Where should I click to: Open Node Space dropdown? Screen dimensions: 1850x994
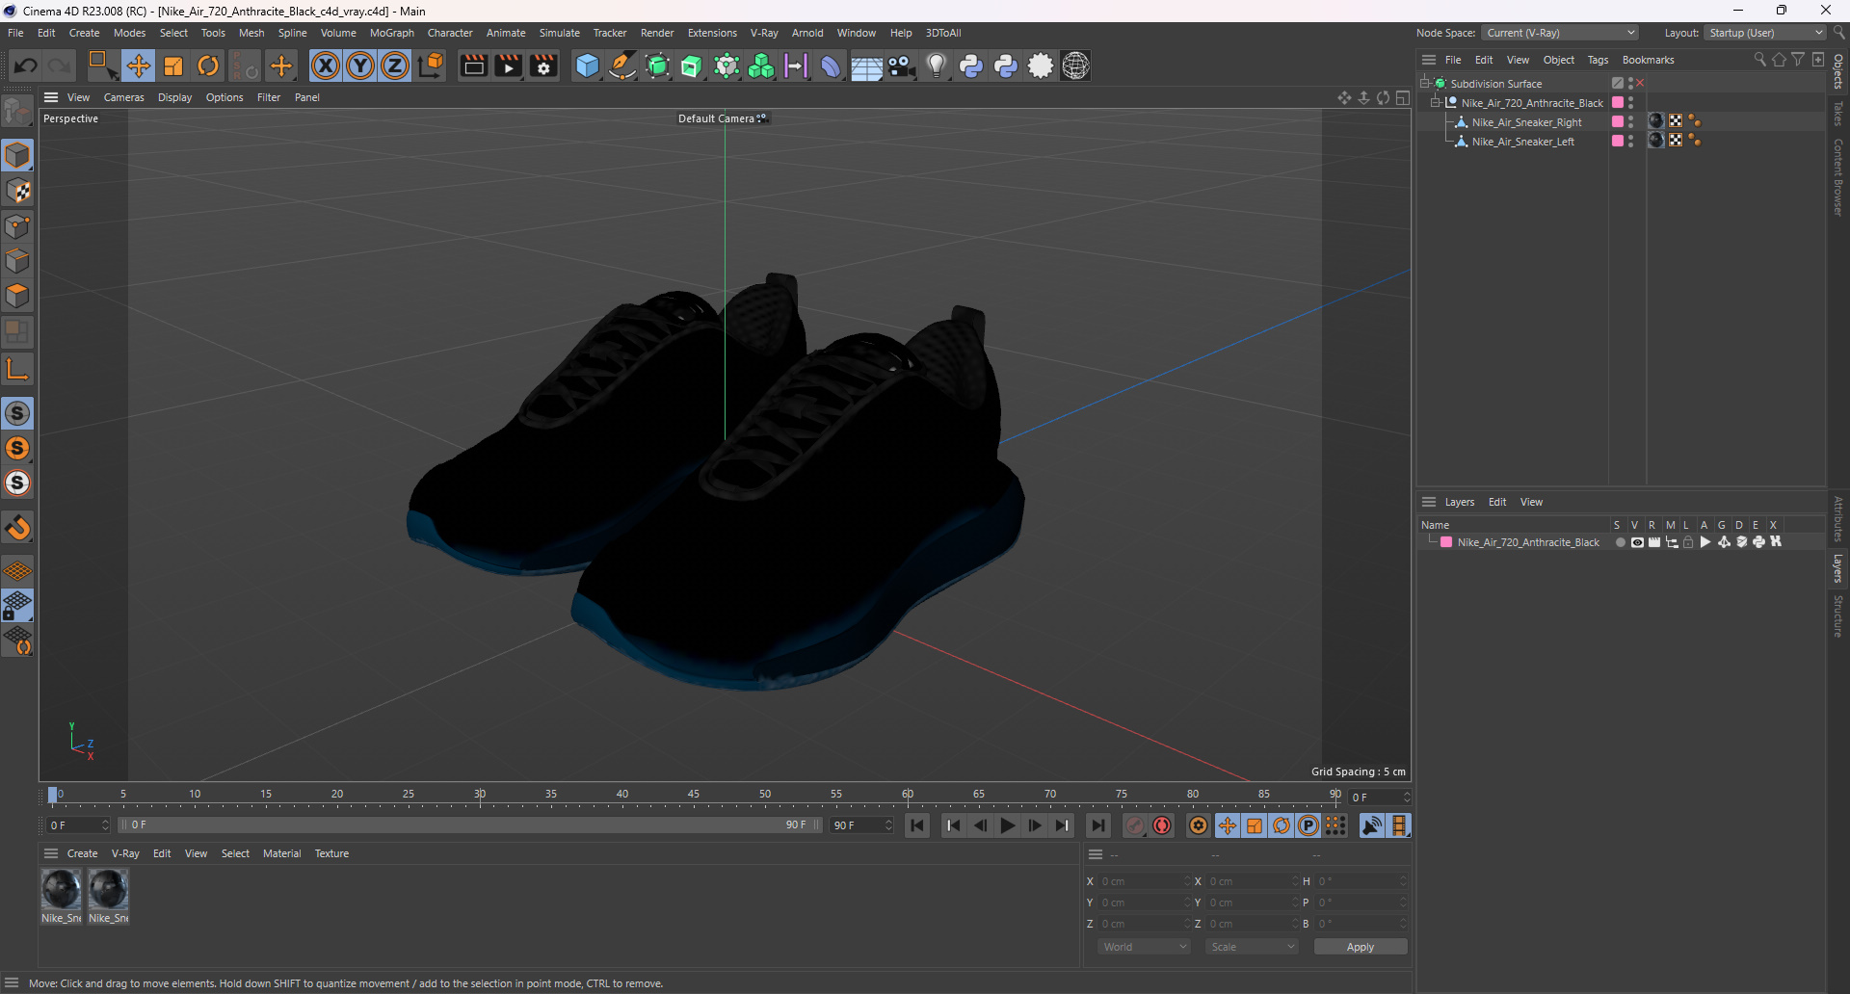click(1560, 33)
